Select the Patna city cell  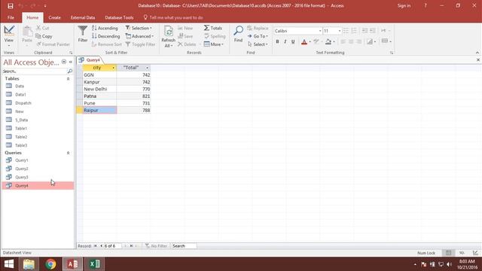coord(99,96)
